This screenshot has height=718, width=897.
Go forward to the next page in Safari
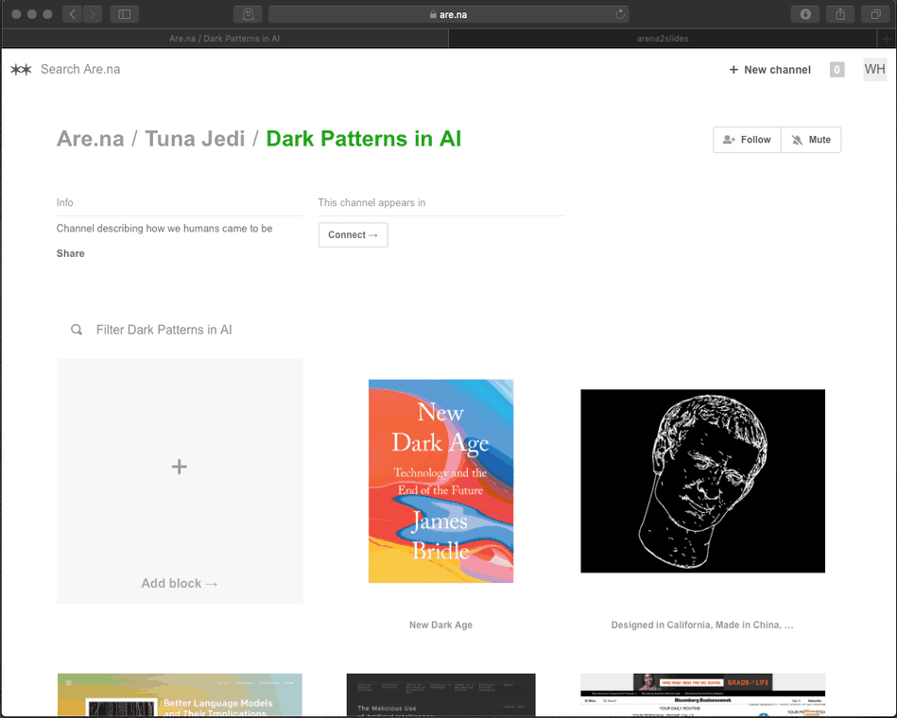pyautogui.click(x=92, y=14)
